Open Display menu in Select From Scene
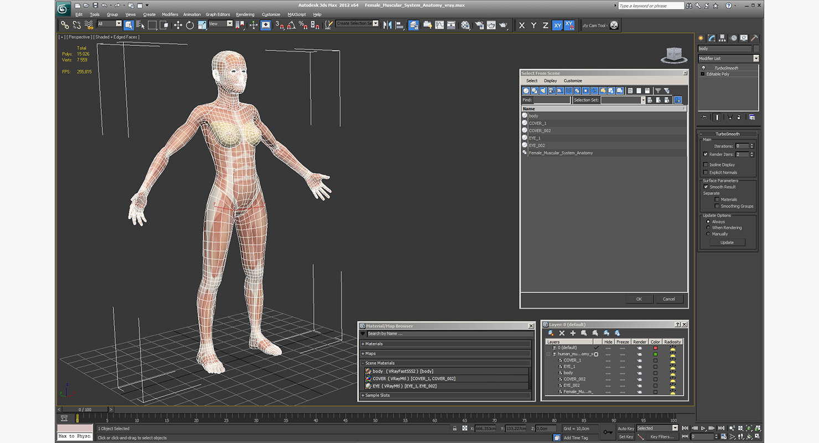This screenshot has width=819, height=443. (551, 81)
